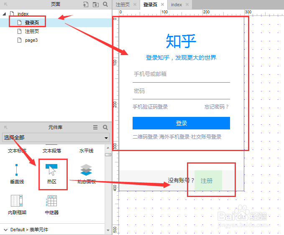Click the pop-out arrow icon of 元件库 panel
284x235 pixels.
click(x=5, y=127)
